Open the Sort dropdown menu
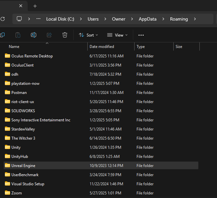217x198 pixels. tap(88, 35)
